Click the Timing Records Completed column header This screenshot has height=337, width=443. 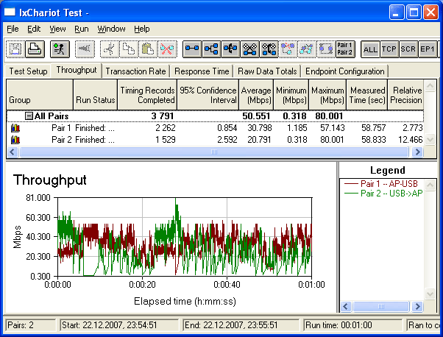coord(147,95)
